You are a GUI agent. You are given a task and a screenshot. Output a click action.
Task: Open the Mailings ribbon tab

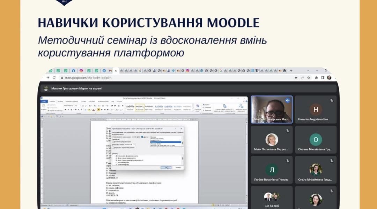point(91,101)
